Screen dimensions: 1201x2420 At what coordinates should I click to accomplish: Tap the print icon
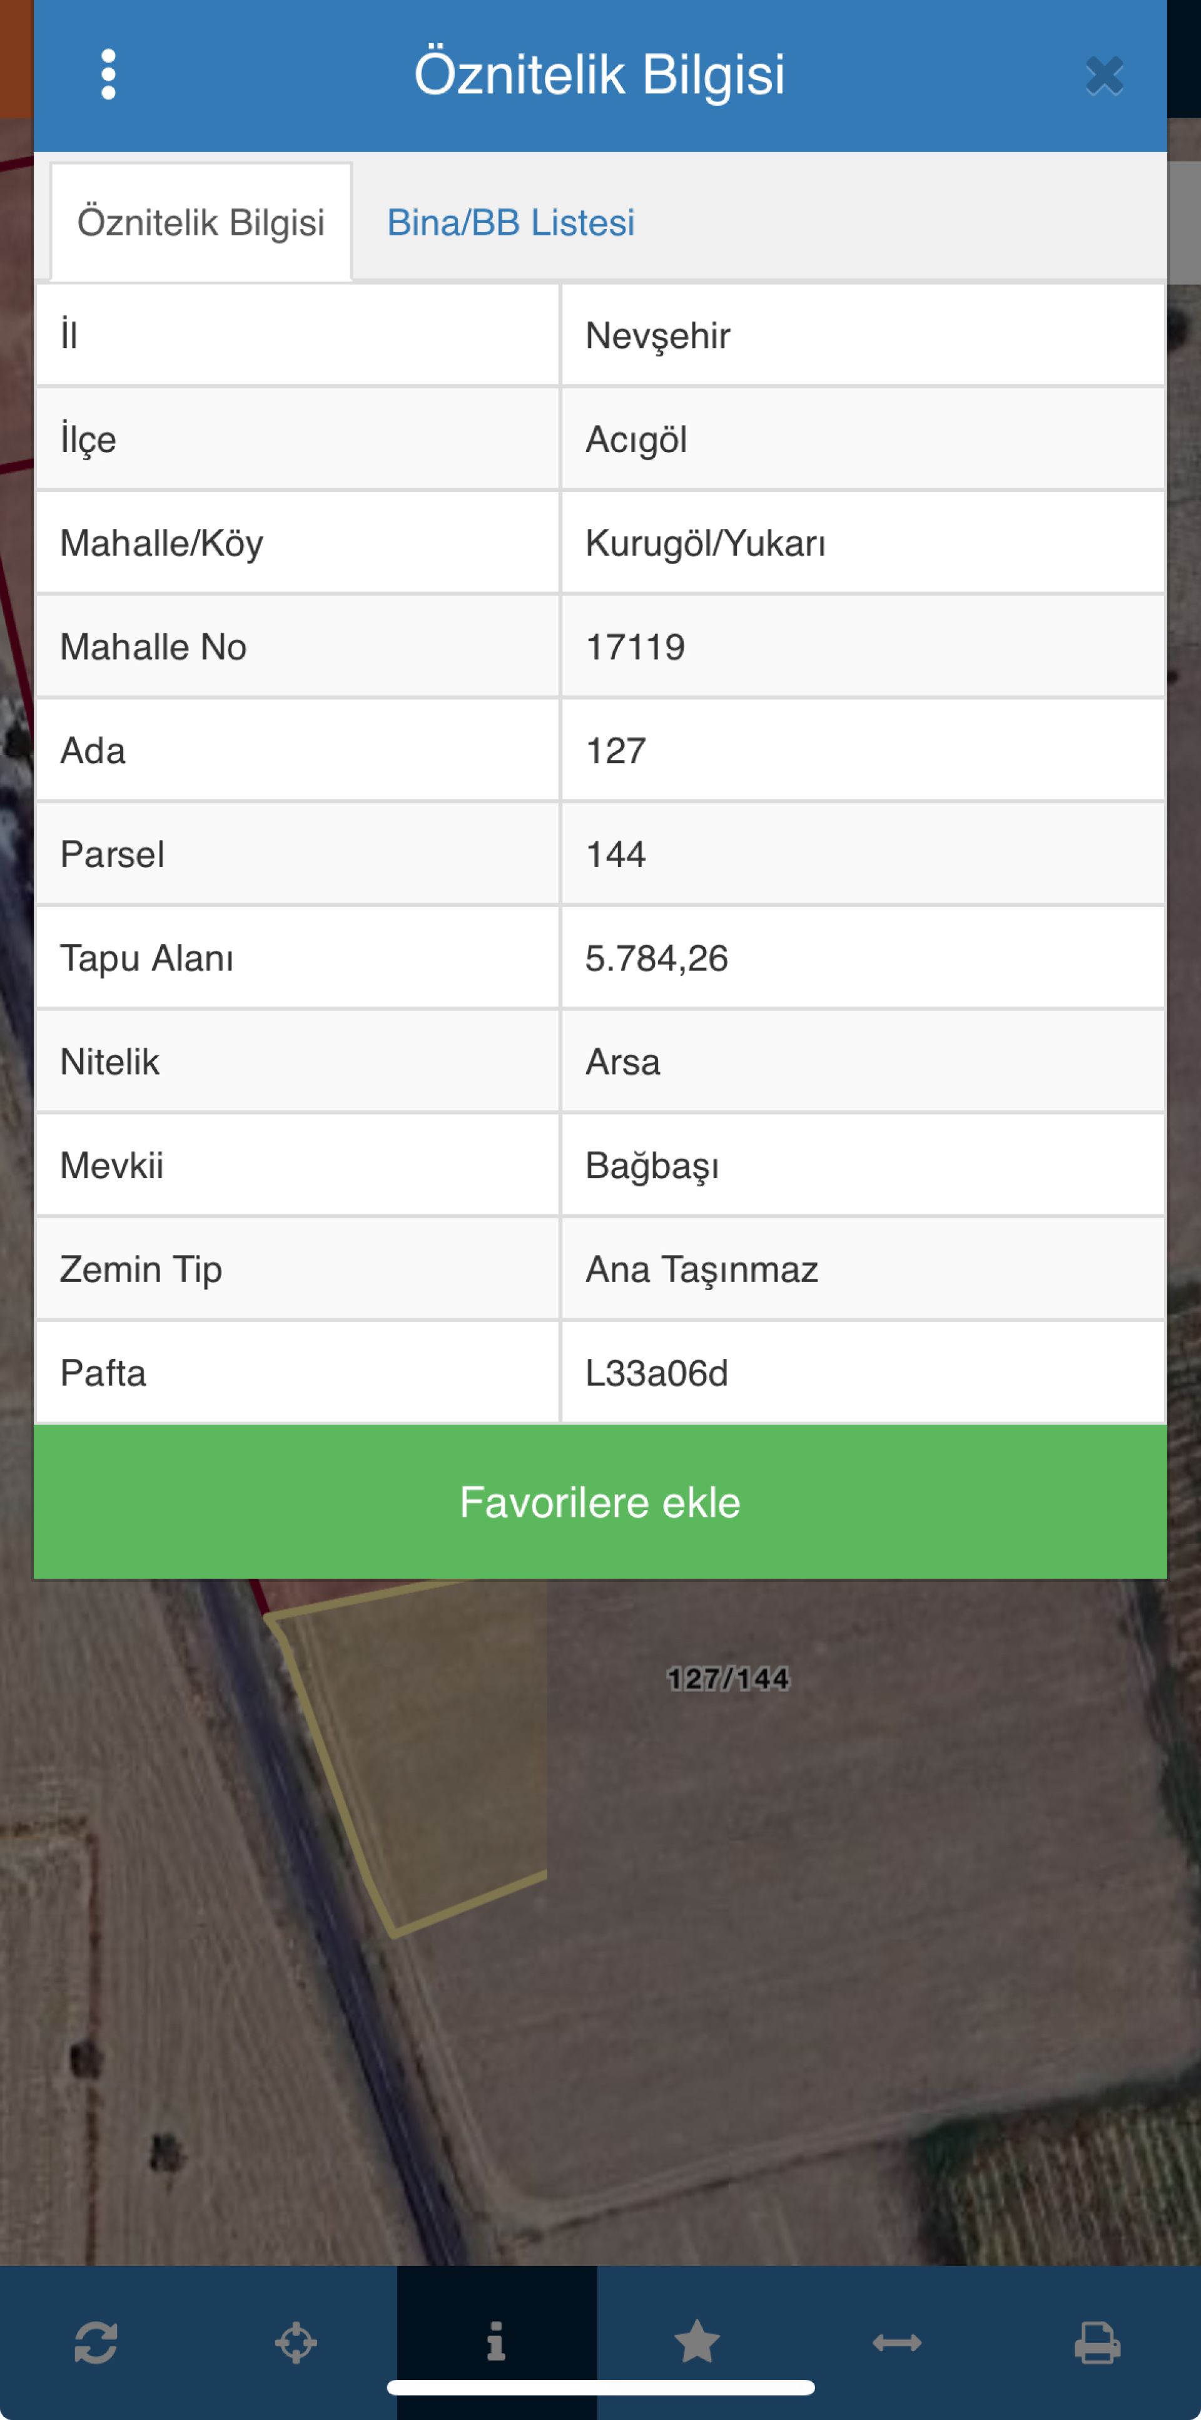coord(1097,2342)
